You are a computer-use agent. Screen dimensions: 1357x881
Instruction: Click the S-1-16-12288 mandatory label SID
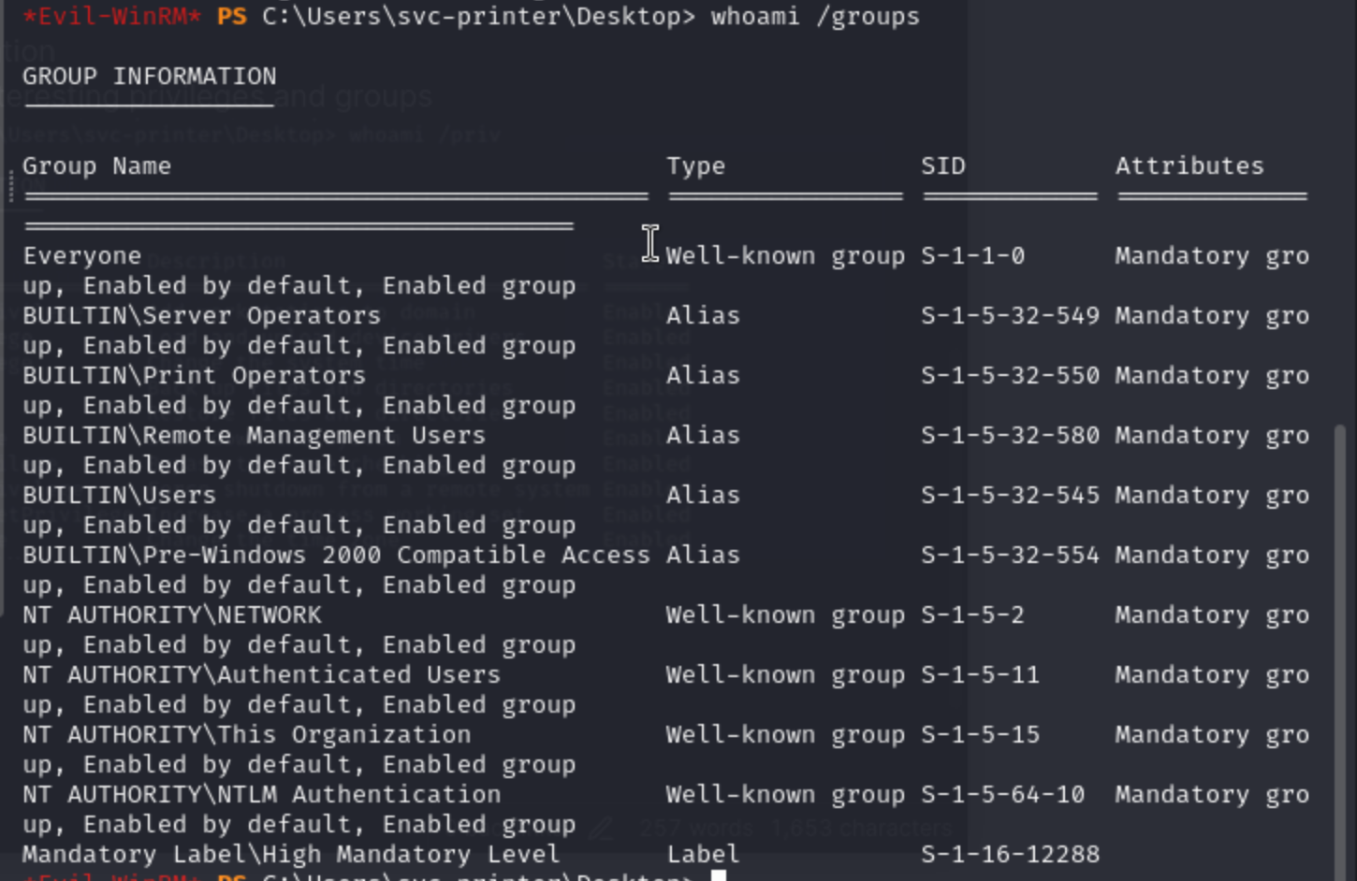tap(1009, 854)
